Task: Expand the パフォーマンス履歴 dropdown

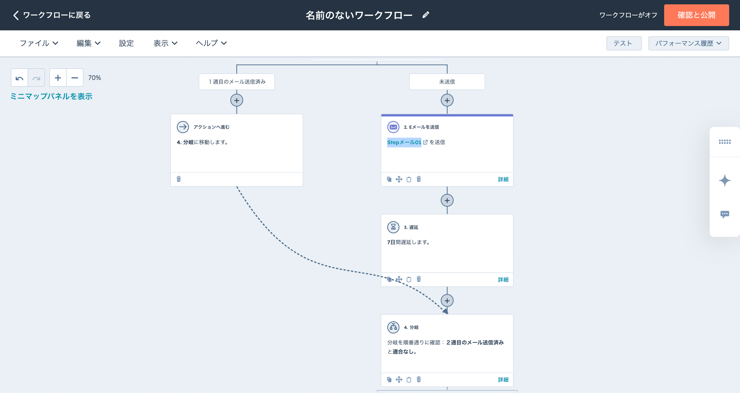Action: click(688, 43)
